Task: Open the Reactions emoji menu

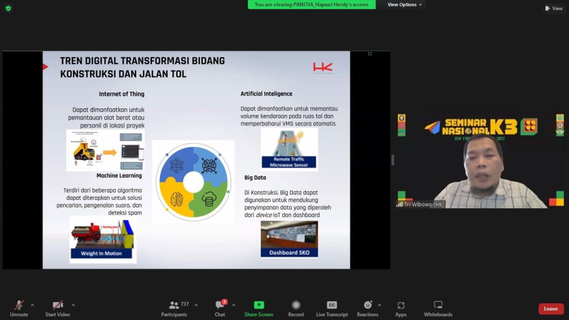Action: point(367,305)
